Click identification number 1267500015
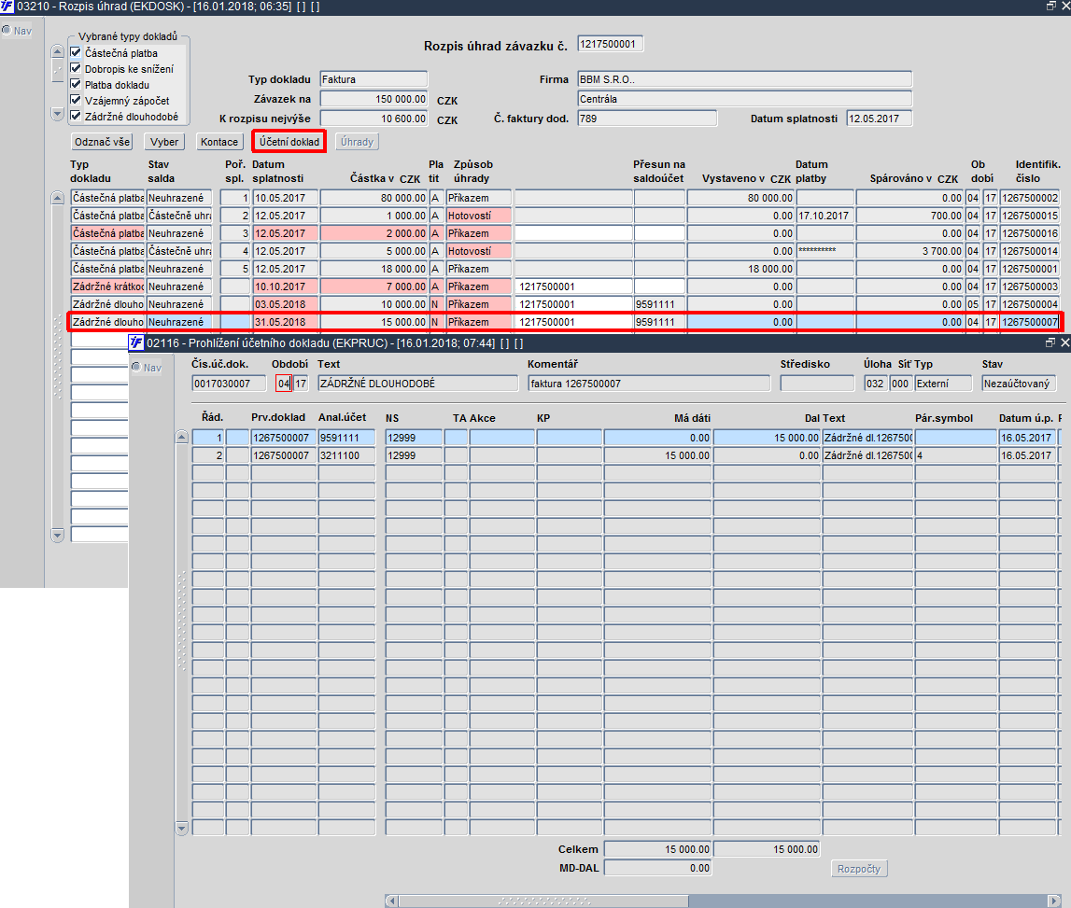This screenshot has height=908, width=1071. tap(1029, 216)
